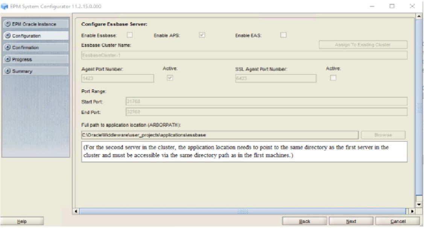
Task: Click the Start Port field 31768
Action: 266,101
